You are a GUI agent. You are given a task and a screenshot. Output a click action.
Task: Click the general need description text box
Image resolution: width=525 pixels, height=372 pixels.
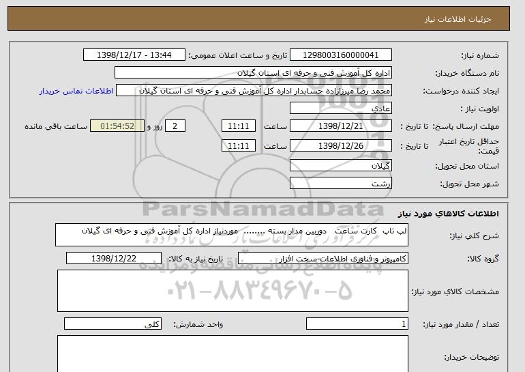232,235
